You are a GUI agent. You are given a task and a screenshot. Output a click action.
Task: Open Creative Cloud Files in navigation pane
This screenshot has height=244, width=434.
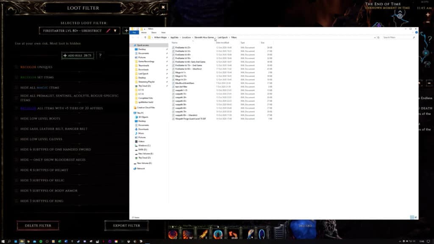point(146,108)
